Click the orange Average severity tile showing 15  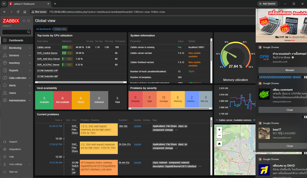(164, 99)
